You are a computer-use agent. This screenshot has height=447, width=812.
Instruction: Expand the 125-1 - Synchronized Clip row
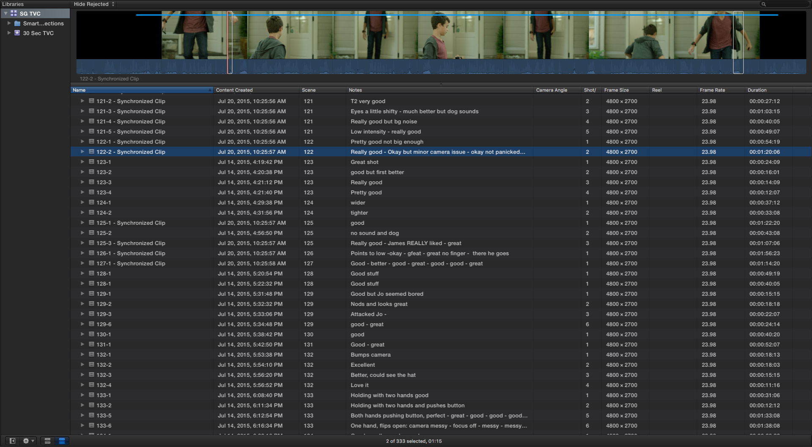pyautogui.click(x=82, y=223)
